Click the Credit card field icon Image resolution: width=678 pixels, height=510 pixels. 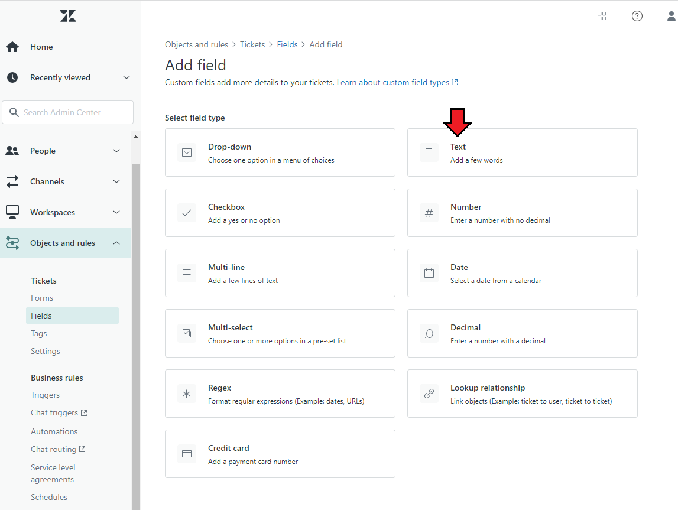coord(187,454)
